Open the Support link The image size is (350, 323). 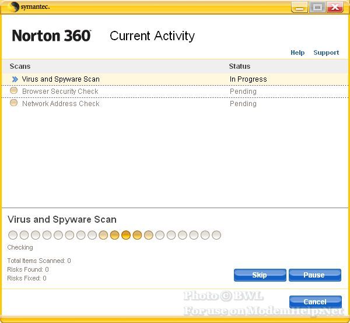326,52
